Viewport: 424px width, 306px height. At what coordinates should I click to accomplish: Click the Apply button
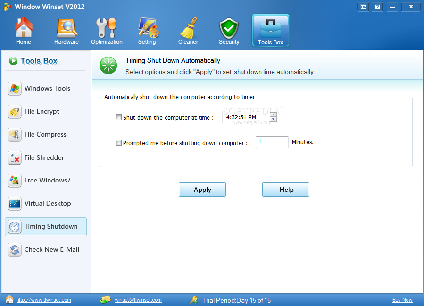202,190
